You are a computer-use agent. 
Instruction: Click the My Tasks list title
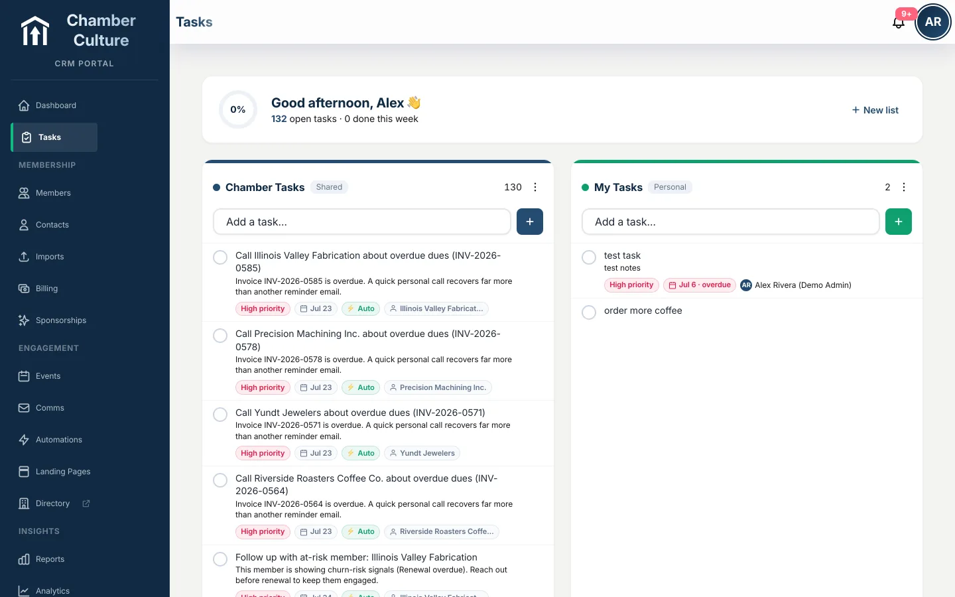[618, 187]
